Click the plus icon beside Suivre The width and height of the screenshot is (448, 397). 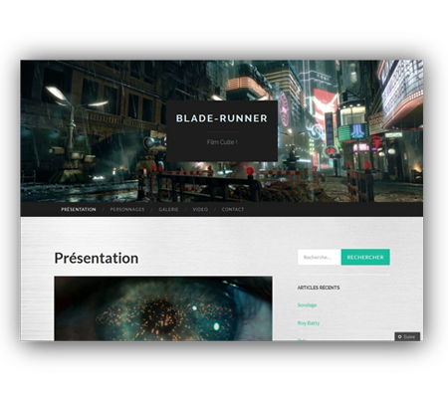point(399,336)
